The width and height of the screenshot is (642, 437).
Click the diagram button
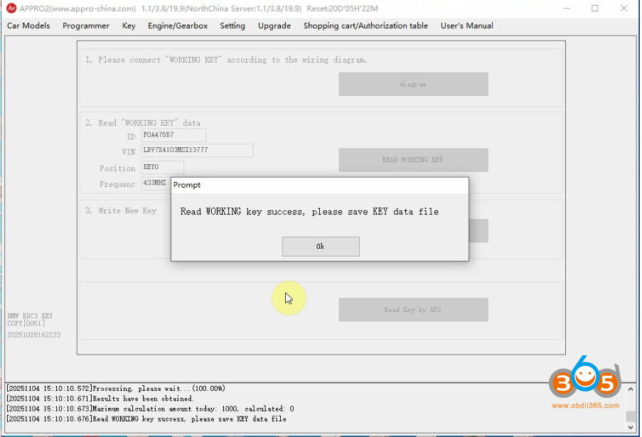click(413, 84)
